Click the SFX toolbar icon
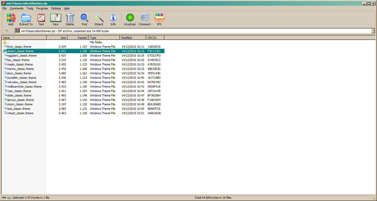 159,18
